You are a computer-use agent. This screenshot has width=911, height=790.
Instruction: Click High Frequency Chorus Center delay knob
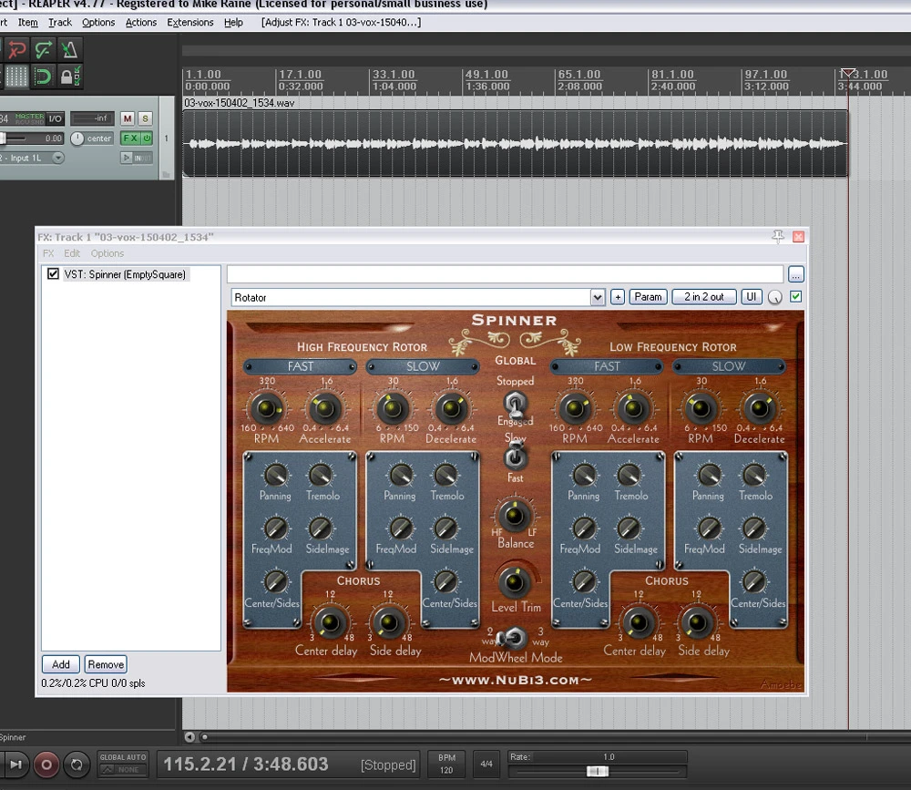(x=330, y=622)
